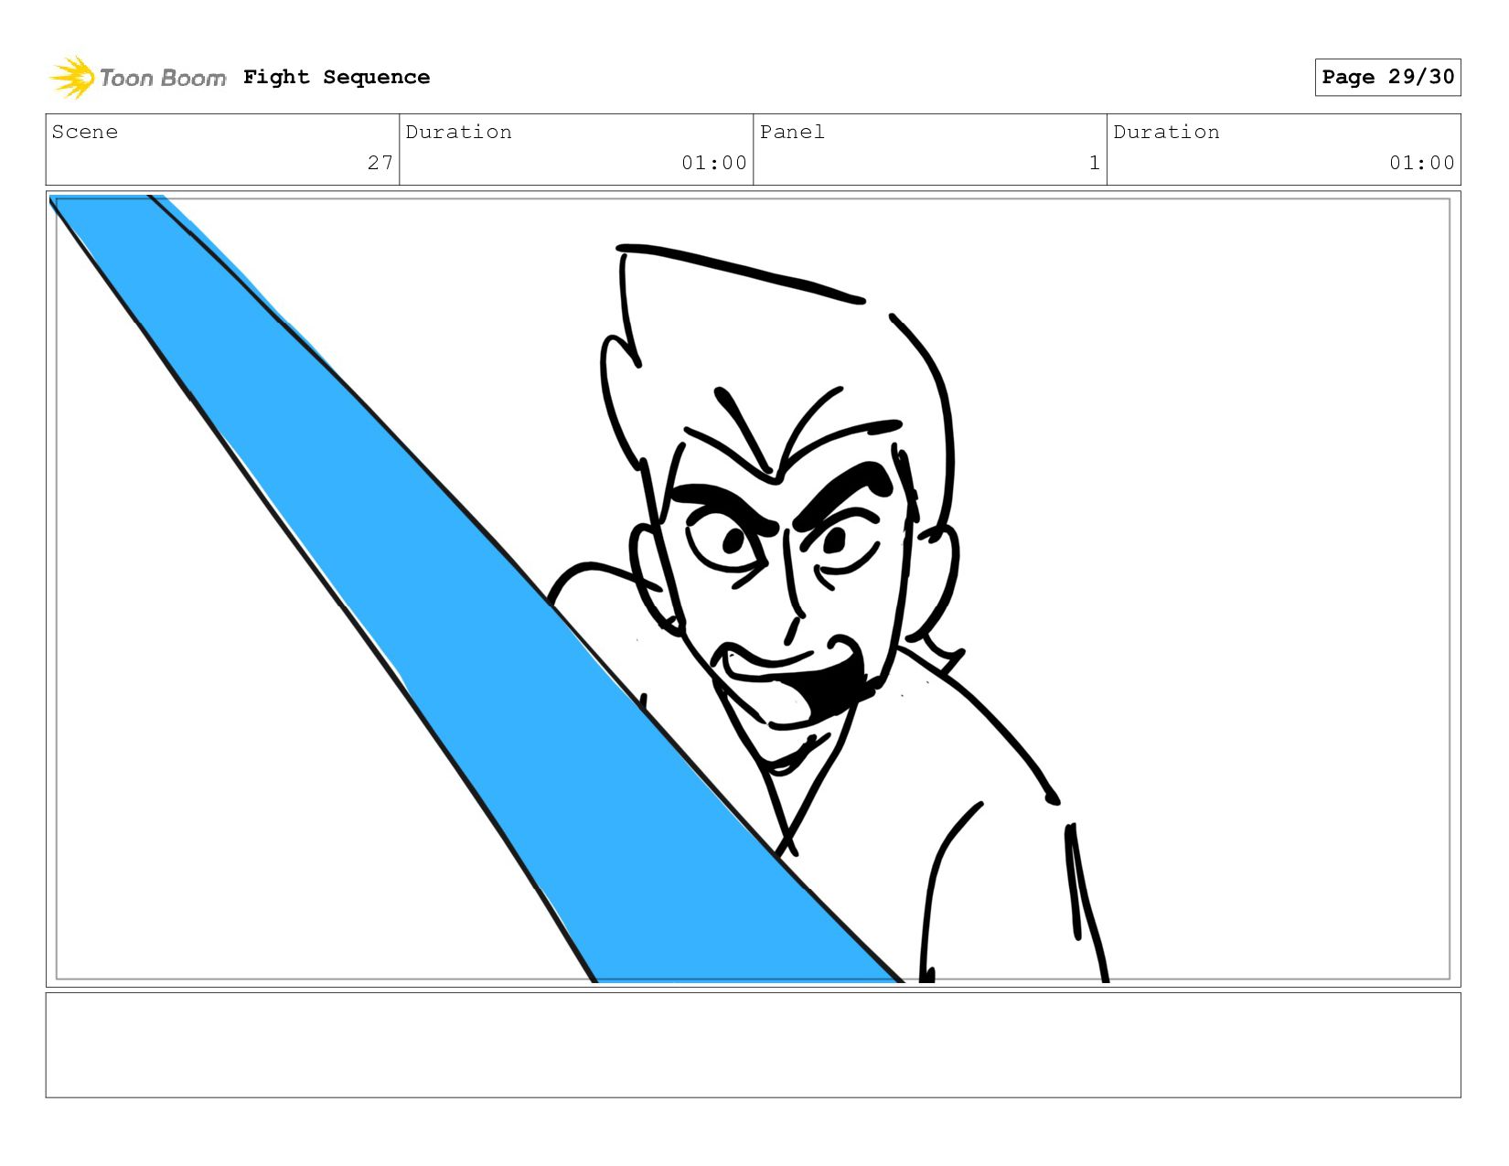Select the scene number '27'
This screenshot has height=1166, width=1509.
(380, 163)
